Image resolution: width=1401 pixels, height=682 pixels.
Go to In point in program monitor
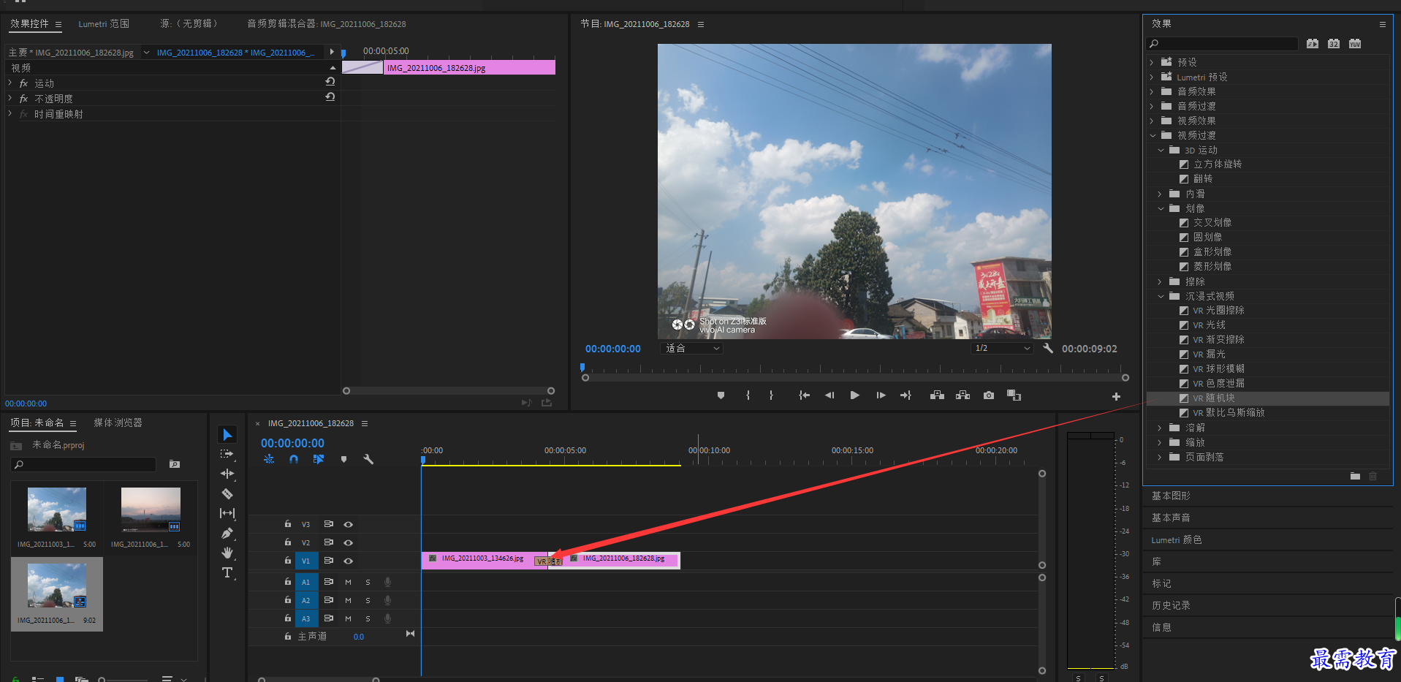(x=804, y=395)
